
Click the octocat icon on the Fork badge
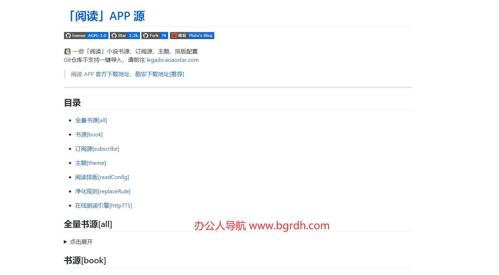[146, 36]
